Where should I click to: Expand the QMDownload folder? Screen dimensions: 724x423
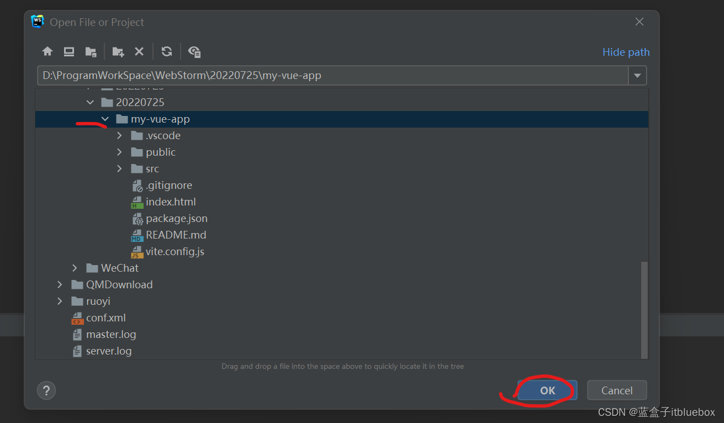tap(60, 284)
